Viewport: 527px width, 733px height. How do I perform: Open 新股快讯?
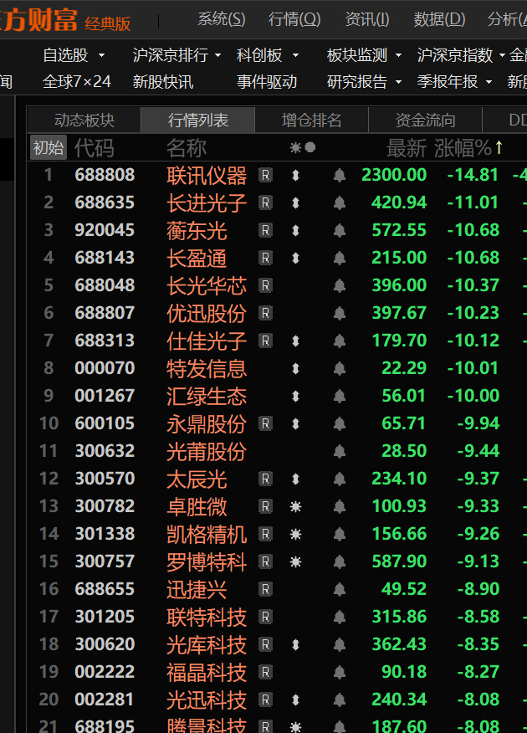coord(162,82)
